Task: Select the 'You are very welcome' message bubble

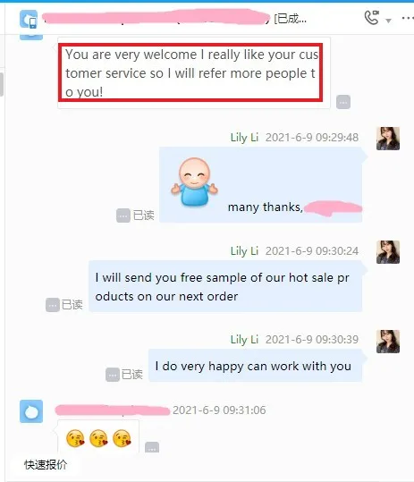Action: pos(194,72)
